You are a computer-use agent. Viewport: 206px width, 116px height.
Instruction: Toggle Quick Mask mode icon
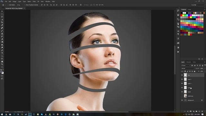click(x=2, y=76)
